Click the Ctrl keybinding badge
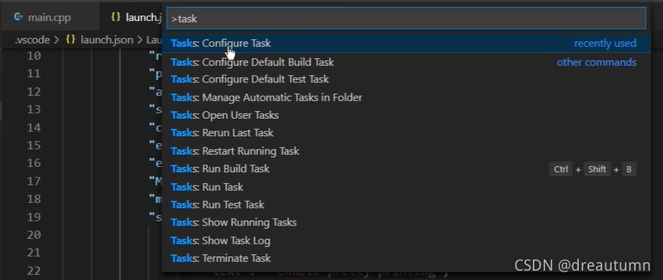This screenshot has height=280, width=663. pos(561,170)
